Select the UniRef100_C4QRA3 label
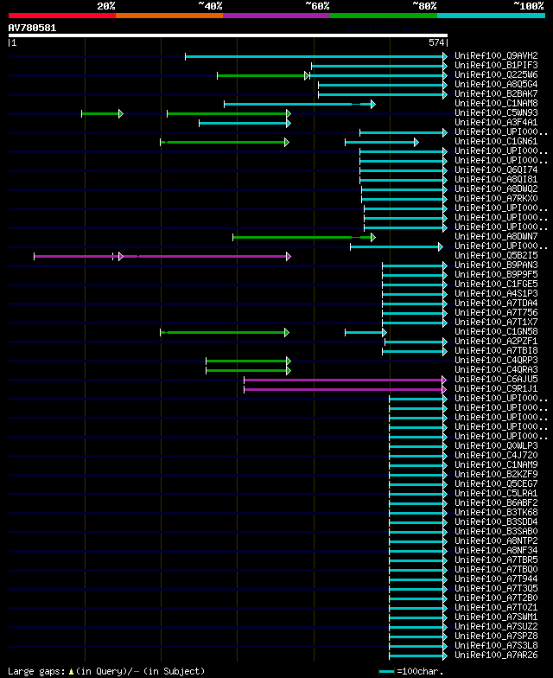 pyautogui.click(x=496, y=369)
